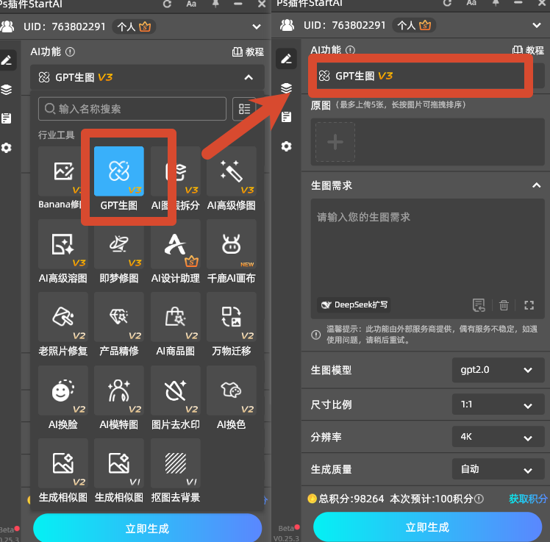Launch the AI设计助理 tool
This screenshot has height=542, width=550.
[176, 244]
